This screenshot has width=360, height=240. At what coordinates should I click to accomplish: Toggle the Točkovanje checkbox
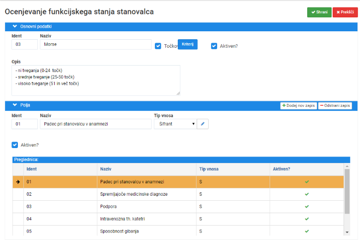coord(158,46)
